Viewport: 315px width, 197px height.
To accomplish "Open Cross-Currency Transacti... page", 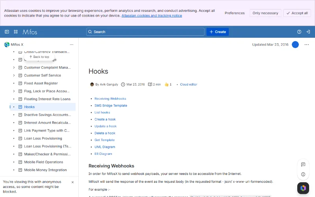I will (x=47, y=52).
